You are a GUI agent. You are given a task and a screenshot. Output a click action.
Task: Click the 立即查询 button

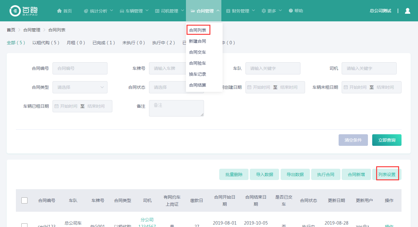(x=387, y=140)
